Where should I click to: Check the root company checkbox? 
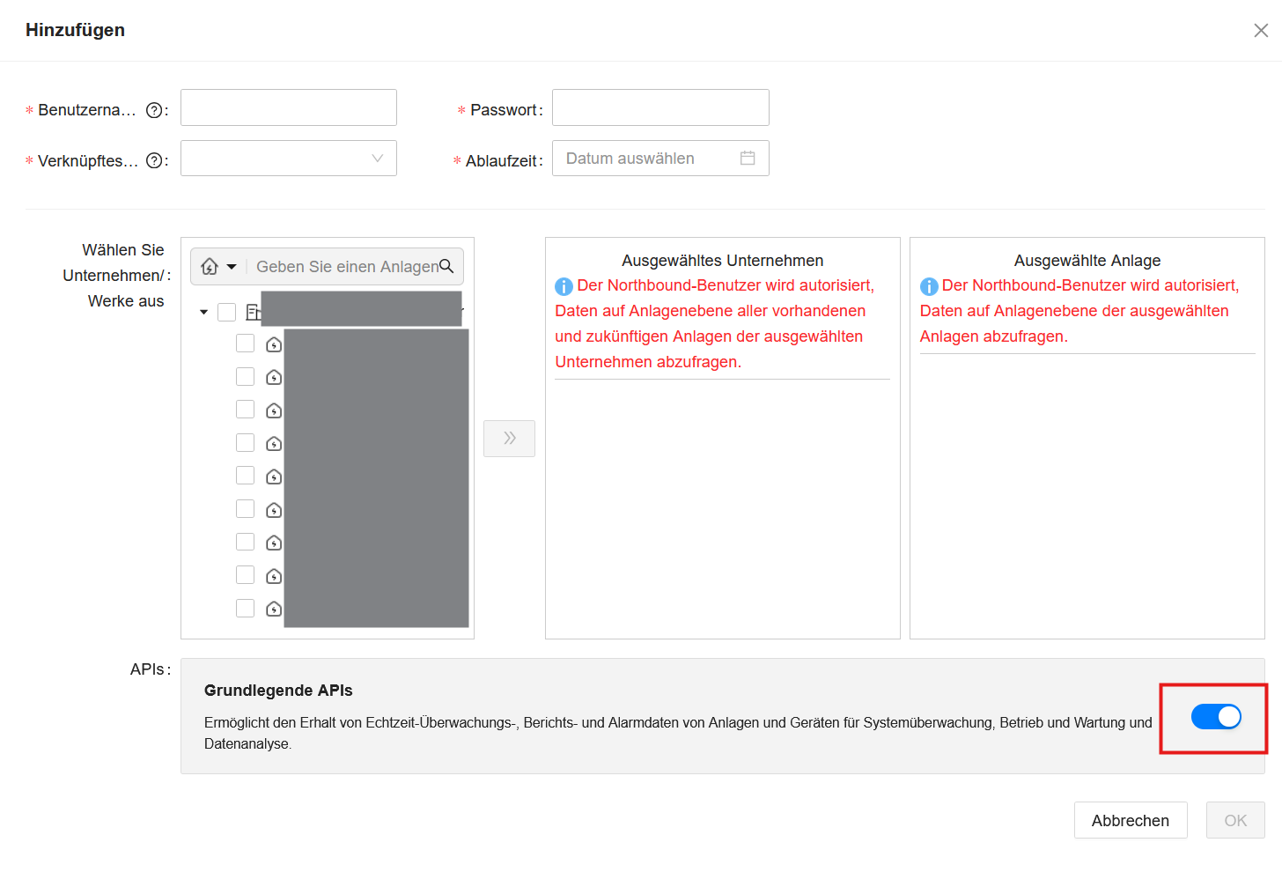pos(226,311)
